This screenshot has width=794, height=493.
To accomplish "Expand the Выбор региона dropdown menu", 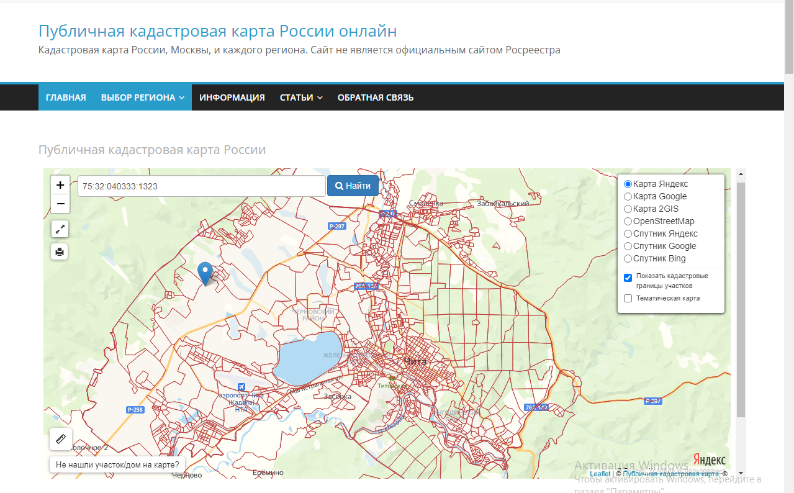I will point(142,97).
